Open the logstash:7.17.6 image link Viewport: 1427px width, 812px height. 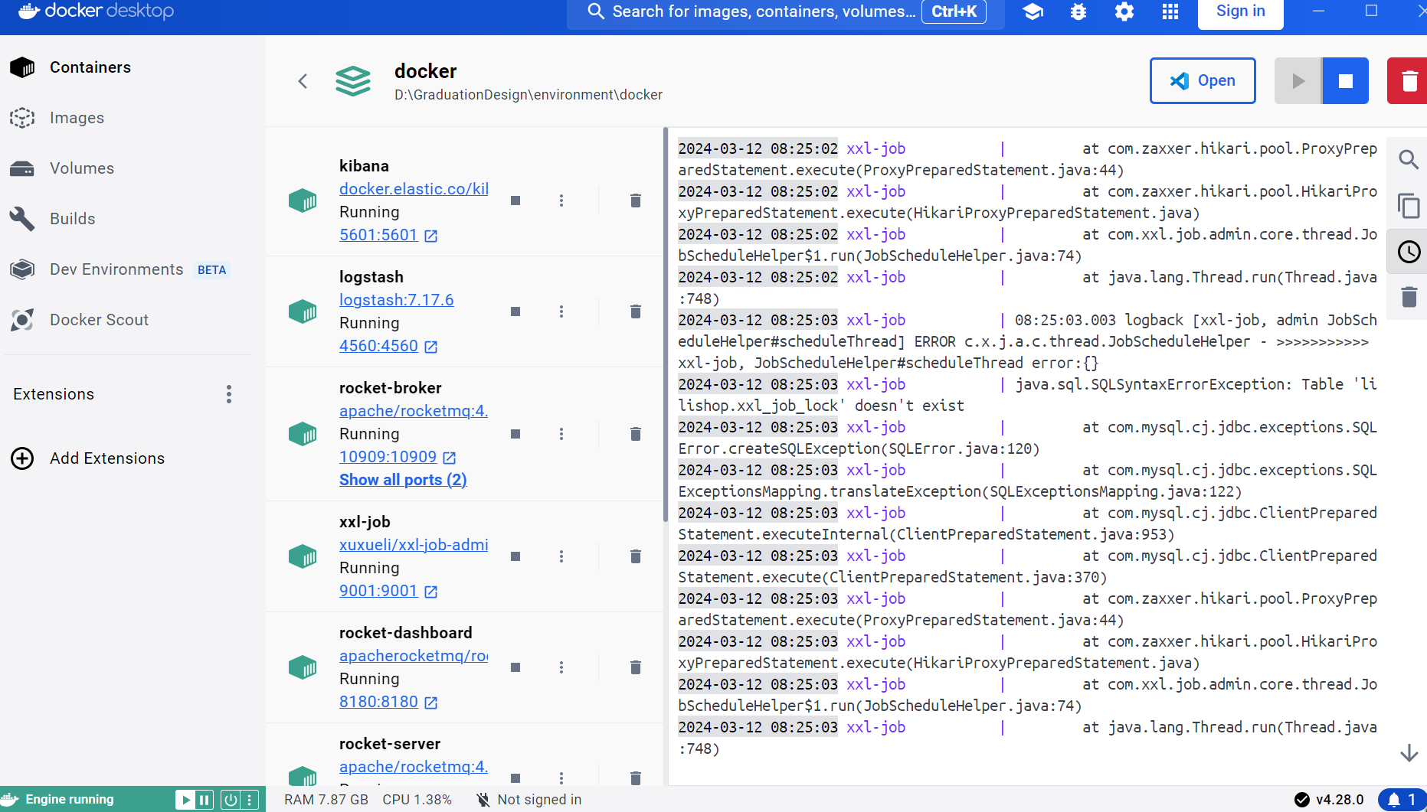(397, 300)
